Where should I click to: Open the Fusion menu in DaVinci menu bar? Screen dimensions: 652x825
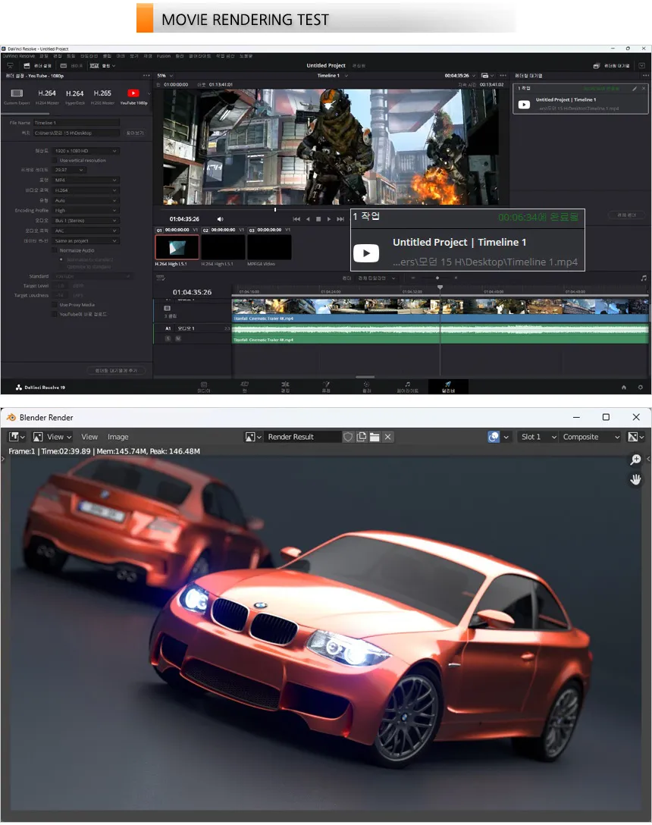click(164, 56)
